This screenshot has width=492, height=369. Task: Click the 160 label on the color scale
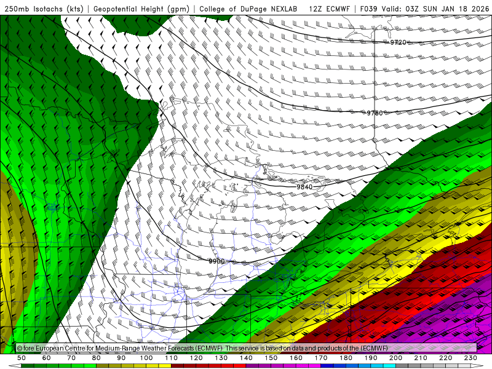(x=296, y=358)
